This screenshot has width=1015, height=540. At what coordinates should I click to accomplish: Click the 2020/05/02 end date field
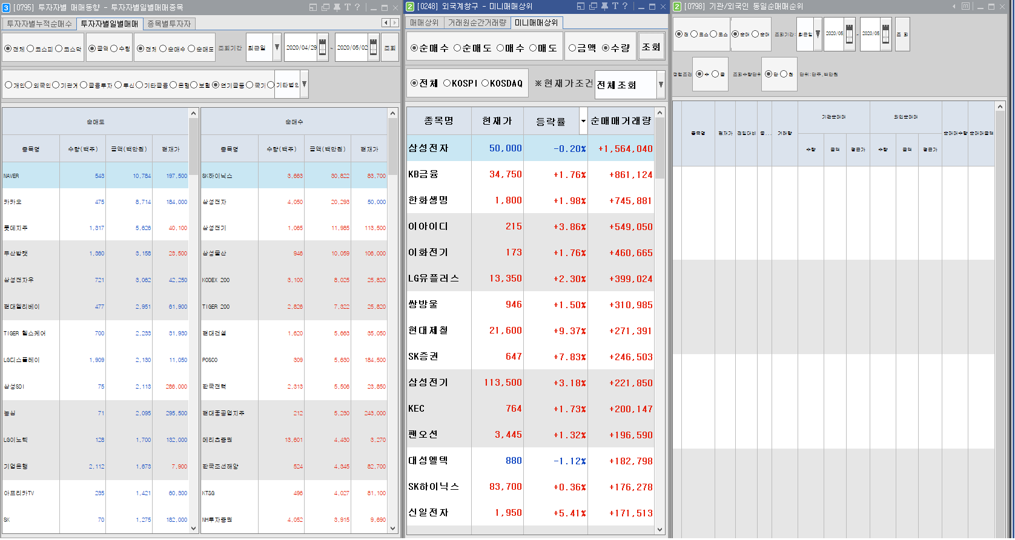click(x=352, y=47)
